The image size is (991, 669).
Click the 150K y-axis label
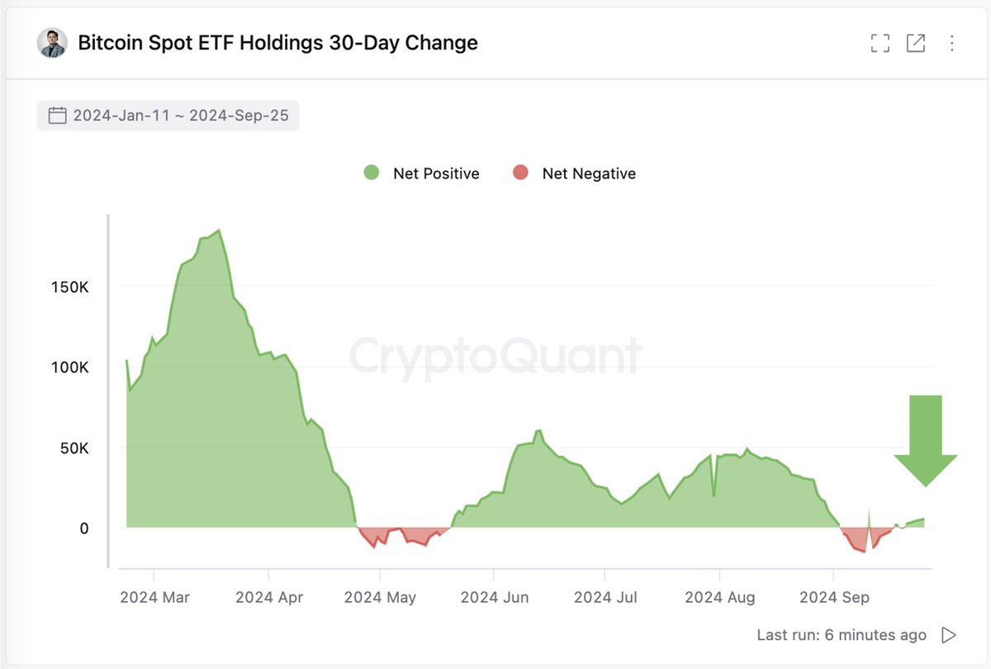(72, 287)
